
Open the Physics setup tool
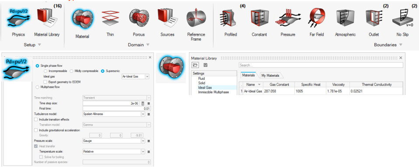pyautogui.click(x=18, y=21)
